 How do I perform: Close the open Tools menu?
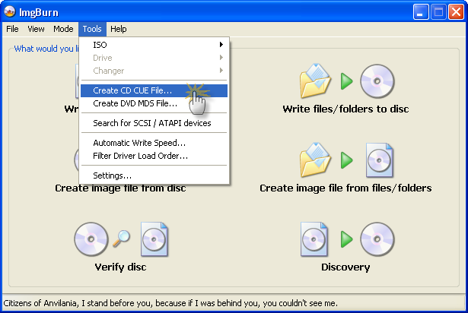point(92,29)
